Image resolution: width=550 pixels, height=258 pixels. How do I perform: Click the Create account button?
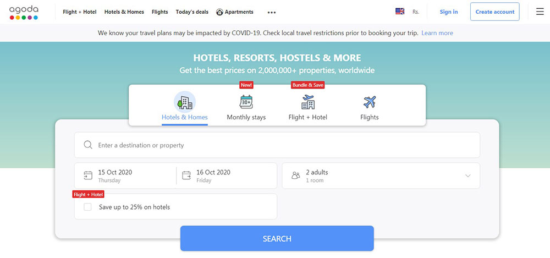[x=495, y=12]
